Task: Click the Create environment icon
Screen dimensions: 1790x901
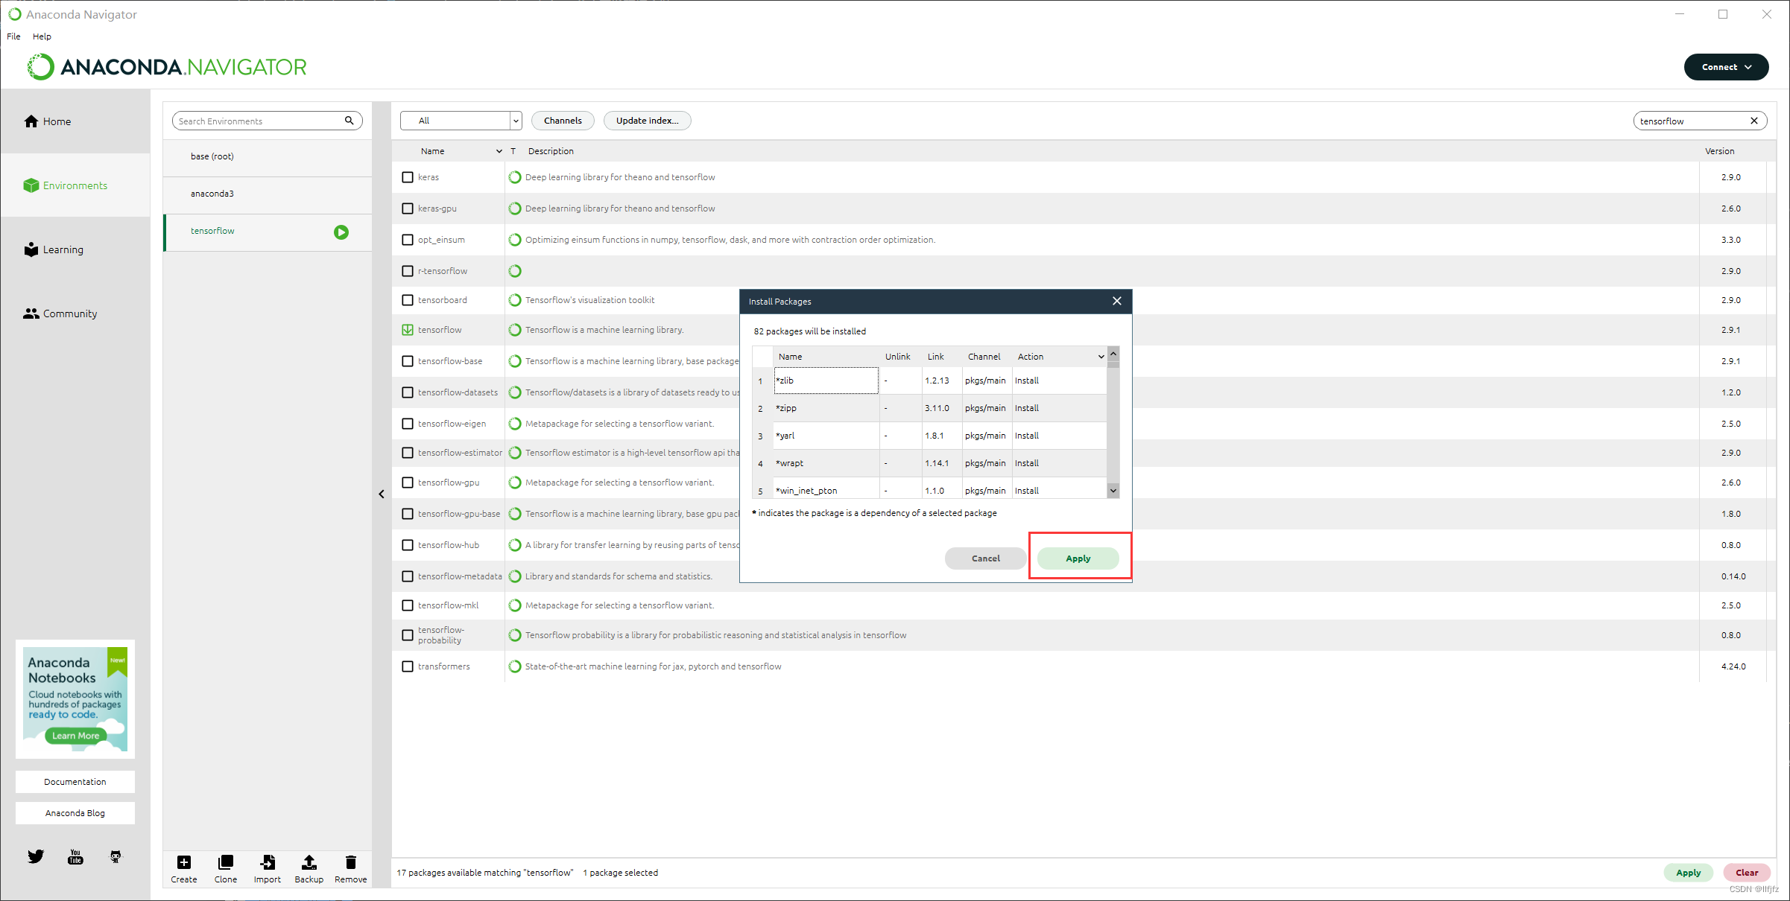Action: coord(184,863)
